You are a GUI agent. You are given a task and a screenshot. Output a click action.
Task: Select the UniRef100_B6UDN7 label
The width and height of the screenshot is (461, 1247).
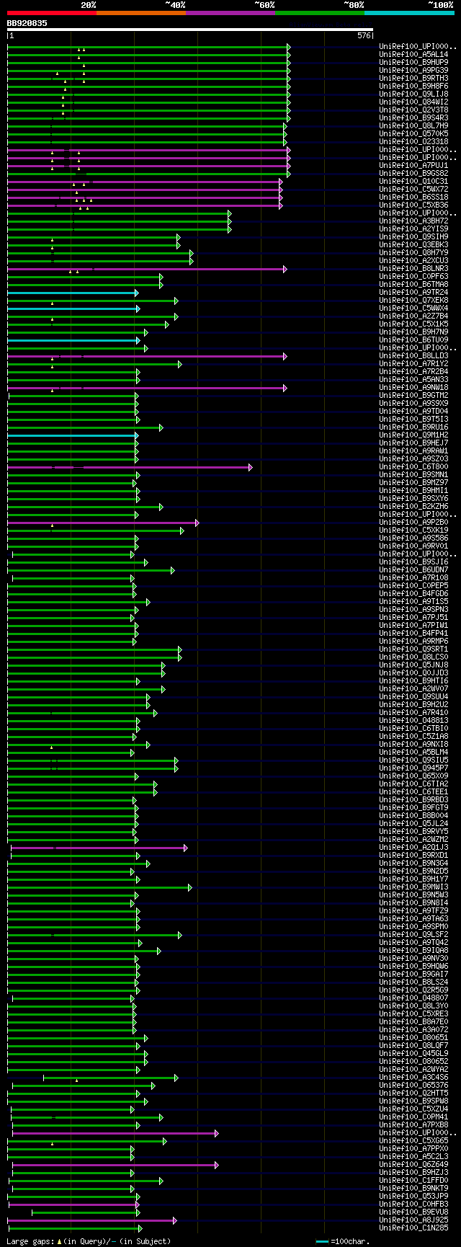(x=413, y=570)
